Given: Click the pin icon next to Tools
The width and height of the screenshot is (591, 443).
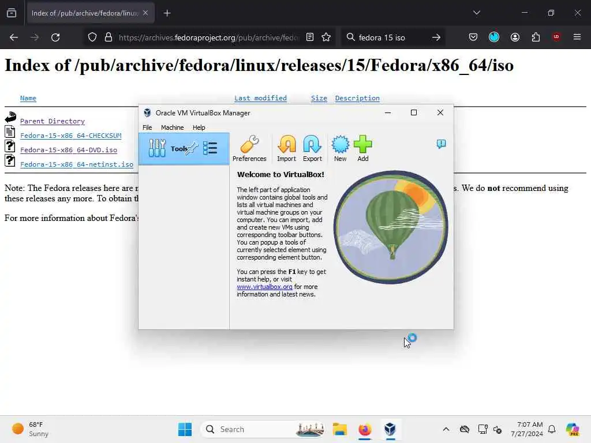Looking at the screenshot, I should [x=192, y=148].
